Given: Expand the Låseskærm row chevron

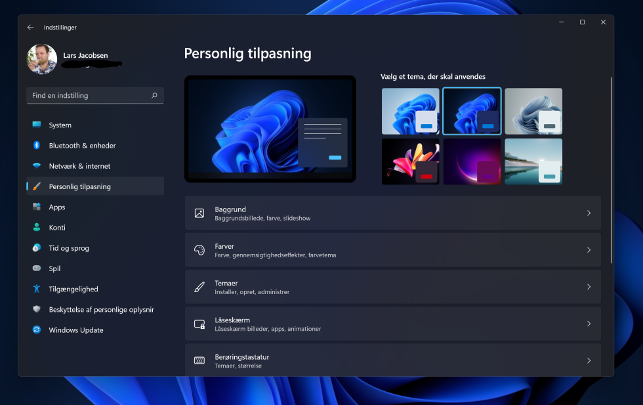Looking at the screenshot, I should [589, 324].
